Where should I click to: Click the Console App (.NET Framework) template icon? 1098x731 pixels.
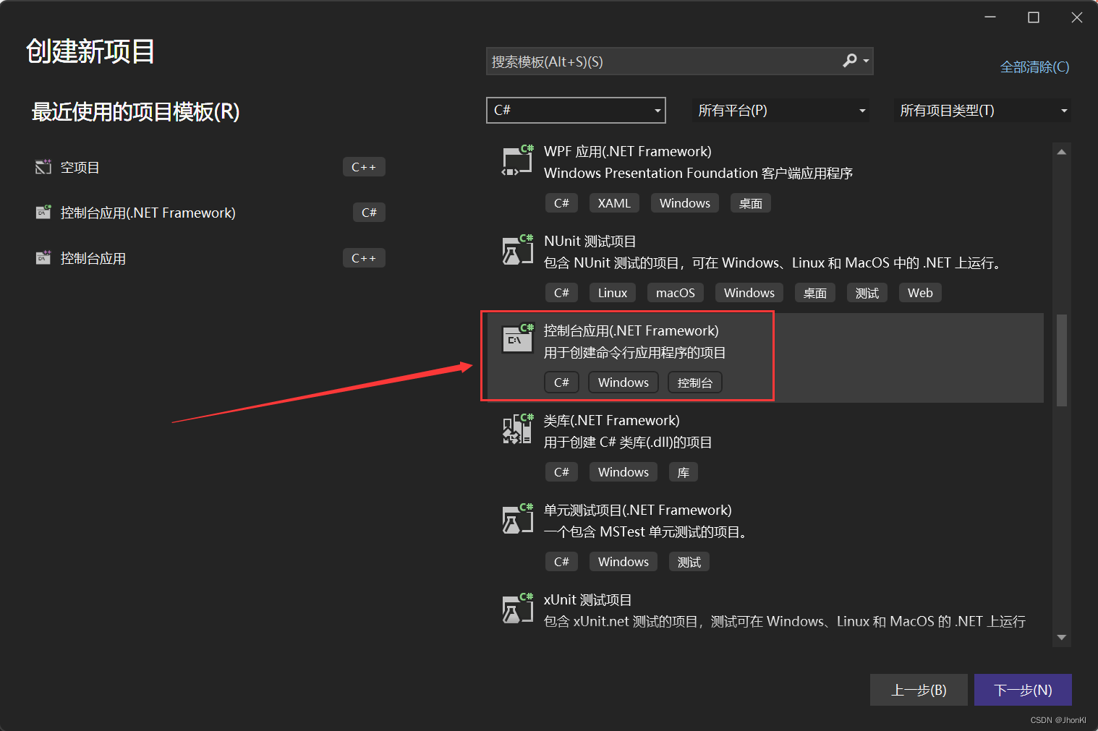518,339
